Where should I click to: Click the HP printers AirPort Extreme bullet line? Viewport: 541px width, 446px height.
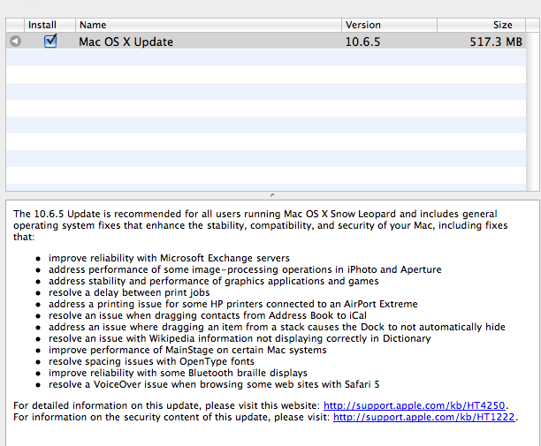point(232,304)
